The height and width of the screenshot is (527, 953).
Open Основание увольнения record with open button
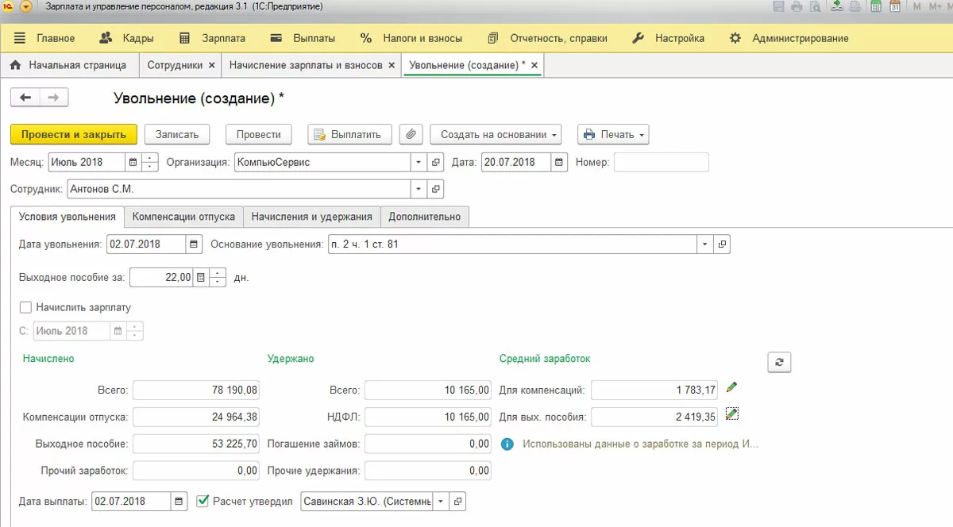coord(722,244)
